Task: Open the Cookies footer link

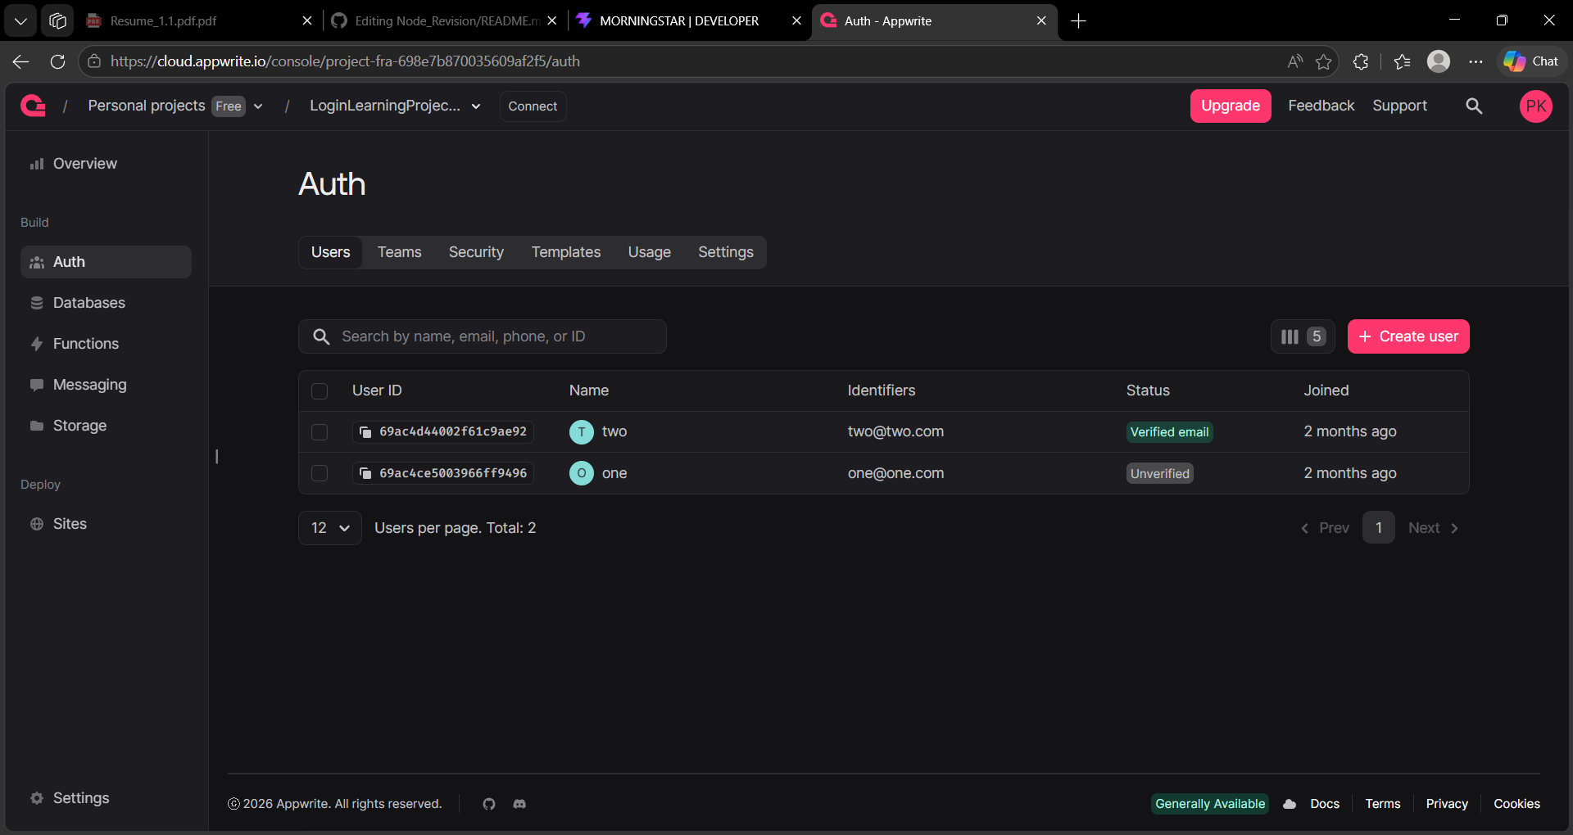Action: pyautogui.click(x=1516, y=804)
